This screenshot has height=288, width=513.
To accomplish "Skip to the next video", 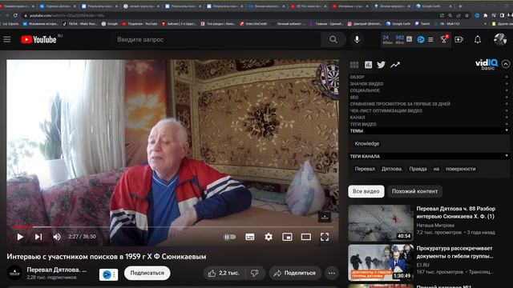I will click(38, 237).
